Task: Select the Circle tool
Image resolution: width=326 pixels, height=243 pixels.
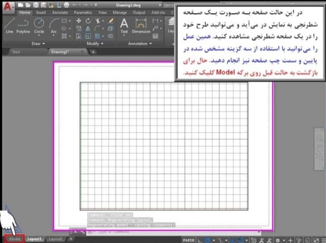Action: (39, 26)
